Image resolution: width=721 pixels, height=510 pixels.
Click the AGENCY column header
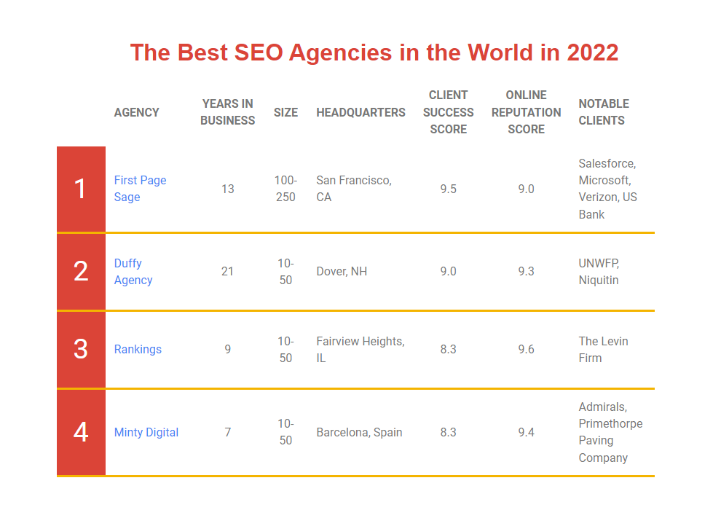pyautogui.click(x=137, y=112)
